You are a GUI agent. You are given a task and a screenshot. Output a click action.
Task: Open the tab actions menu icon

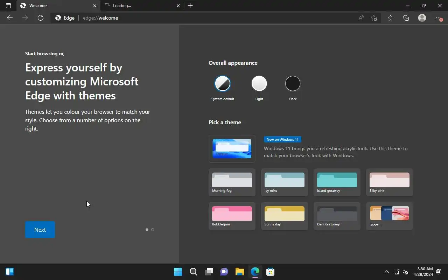8,6
